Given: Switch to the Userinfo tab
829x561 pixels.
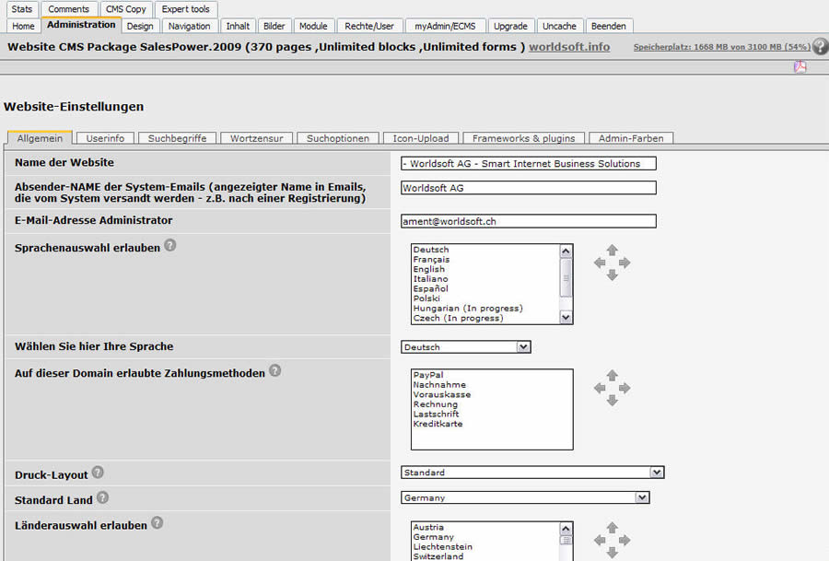Looking at the screenshot, I should (105, 138).
